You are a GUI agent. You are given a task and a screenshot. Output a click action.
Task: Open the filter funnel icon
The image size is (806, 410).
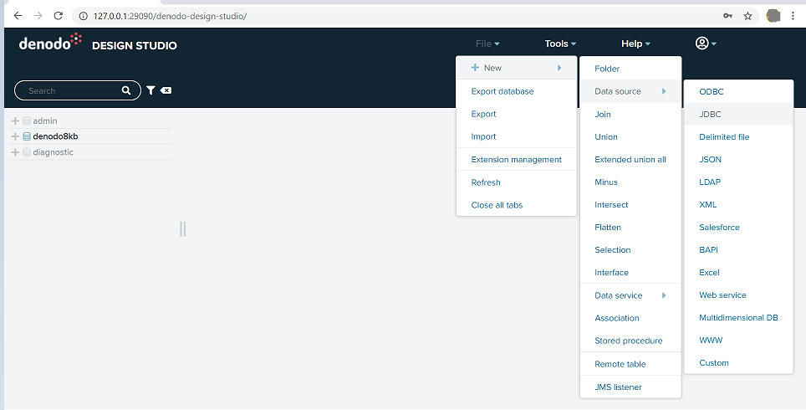[x=150, y=90]
